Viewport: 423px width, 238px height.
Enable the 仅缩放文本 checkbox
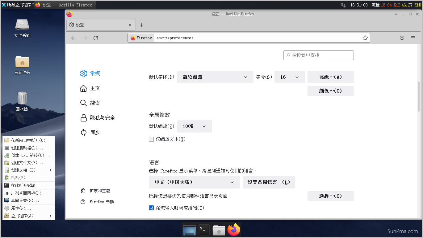(151, 139)
